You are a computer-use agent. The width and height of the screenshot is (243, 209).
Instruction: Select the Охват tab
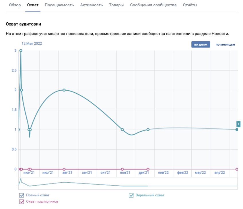tap(33, 5)
